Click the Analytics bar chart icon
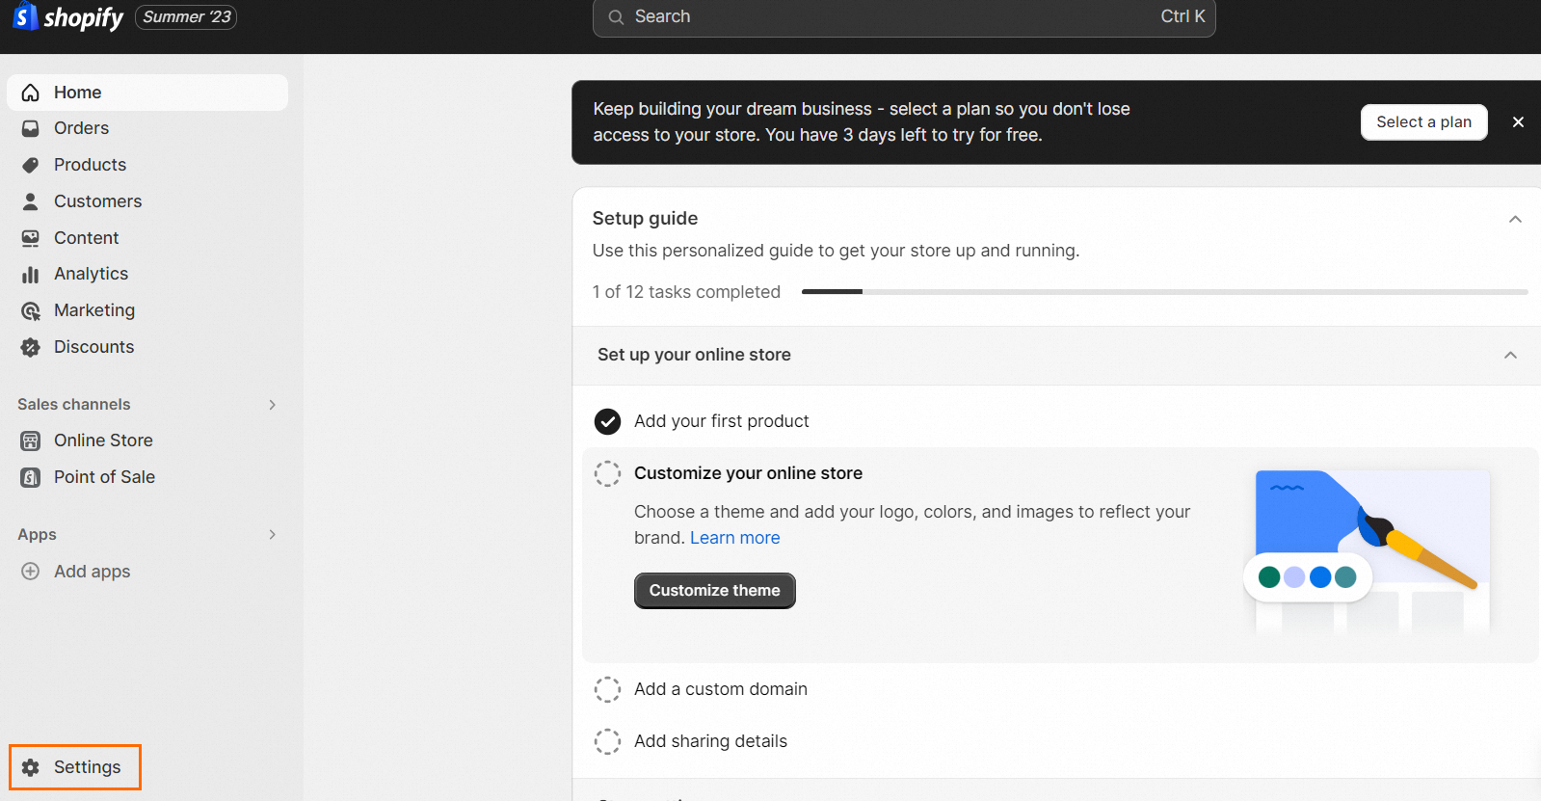The image size is (1541, 801). [x=31, y=275]
